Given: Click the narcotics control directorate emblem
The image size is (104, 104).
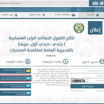Looking at the screenshot, I should point(79,28).
